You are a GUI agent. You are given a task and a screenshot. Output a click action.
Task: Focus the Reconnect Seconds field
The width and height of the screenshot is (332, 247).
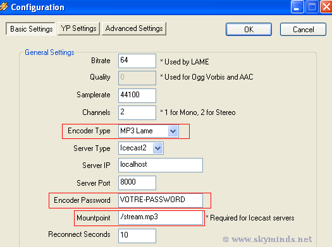(137, 236)
